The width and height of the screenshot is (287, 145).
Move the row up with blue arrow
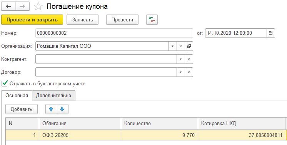[x=51, y=109]
